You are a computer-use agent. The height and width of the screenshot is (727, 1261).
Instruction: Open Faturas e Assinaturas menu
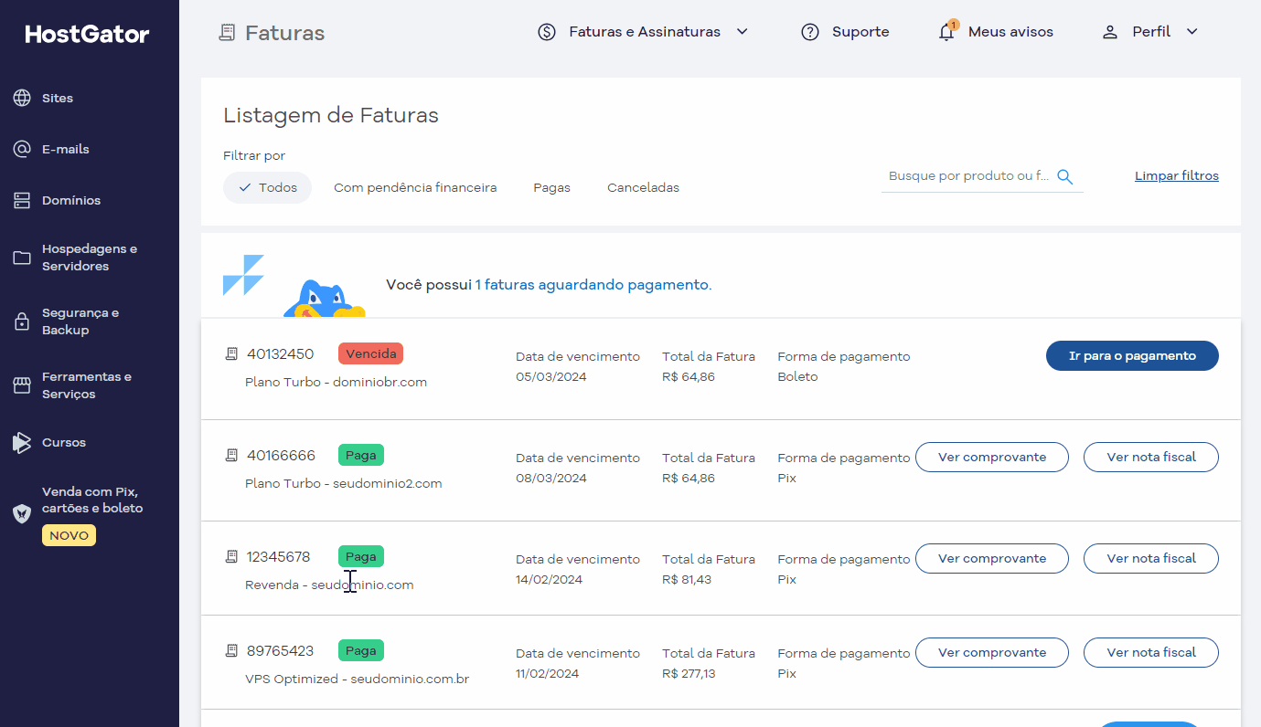(x=645, y=32)
